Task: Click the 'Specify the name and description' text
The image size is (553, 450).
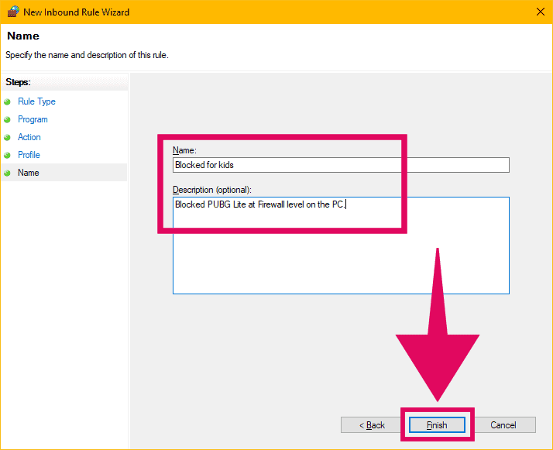Action: pos(87,55)
